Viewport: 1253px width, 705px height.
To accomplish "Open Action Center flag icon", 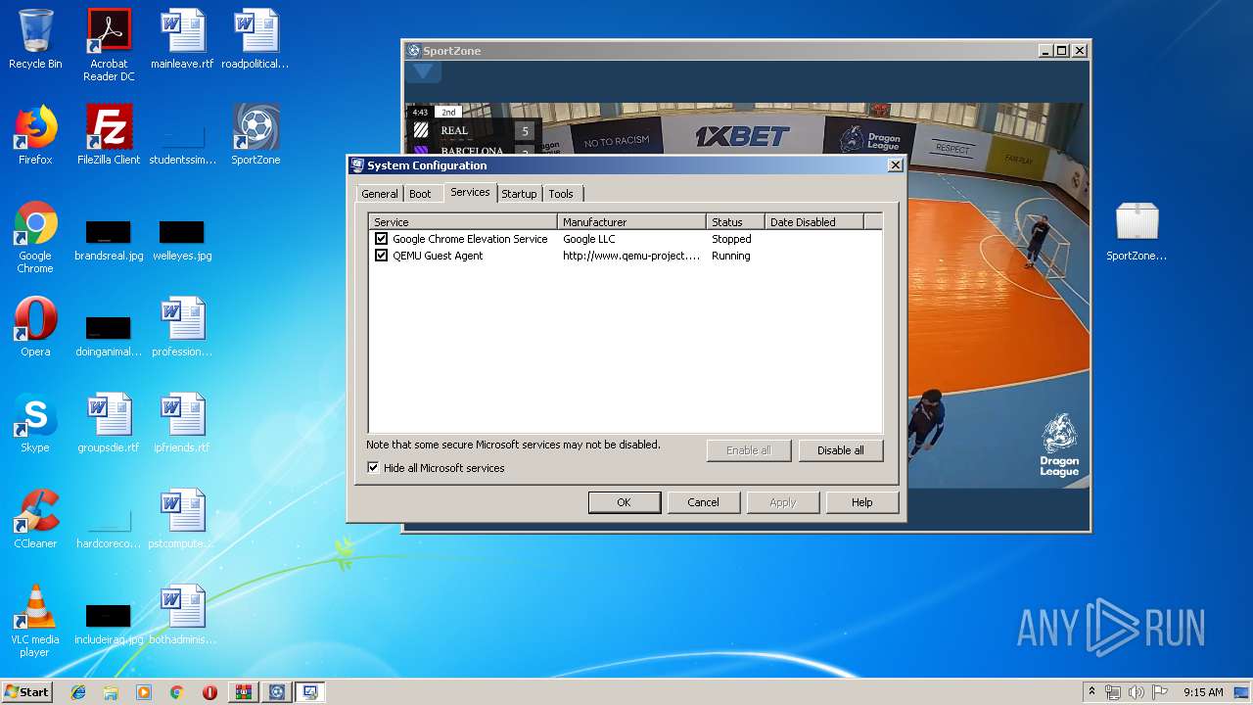I will pyautogui.click(x=1159, y=692).
